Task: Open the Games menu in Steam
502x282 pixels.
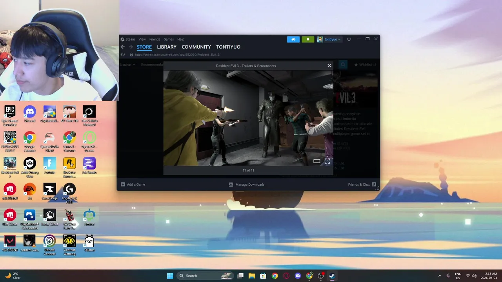Action: pyautogui.click(x=169, y=39)
